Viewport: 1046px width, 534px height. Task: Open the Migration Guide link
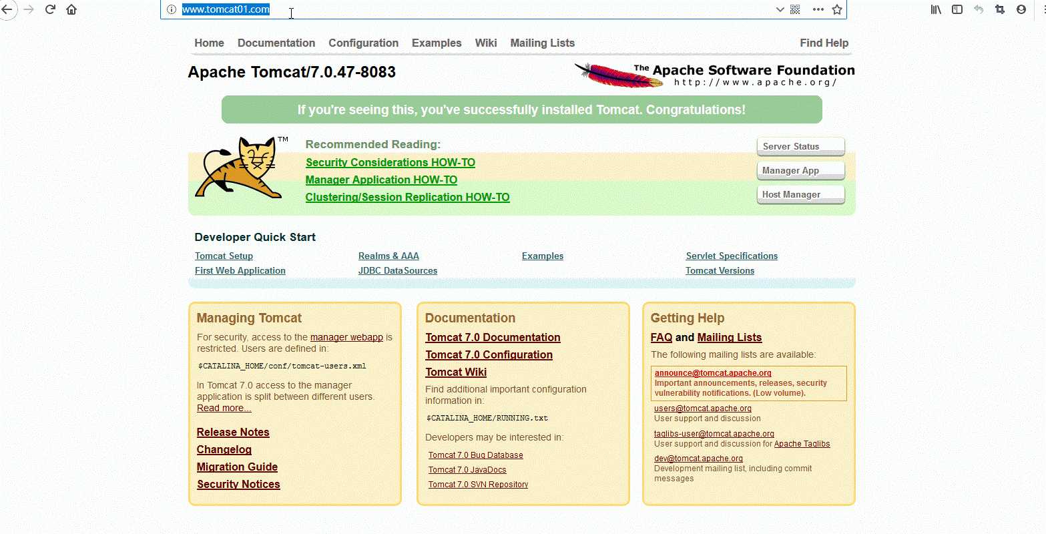237,467
